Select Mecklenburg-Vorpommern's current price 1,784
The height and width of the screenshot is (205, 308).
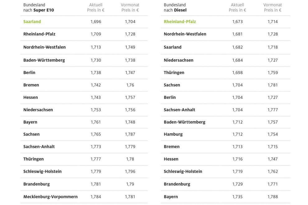point(96,197)
